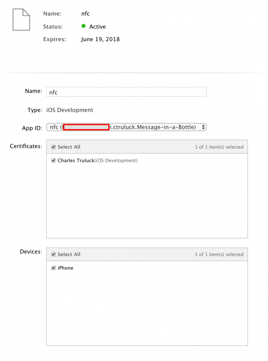Click the green Active status indicator
This screenshot has height=361, width=268.
click(x=84, y=26)
